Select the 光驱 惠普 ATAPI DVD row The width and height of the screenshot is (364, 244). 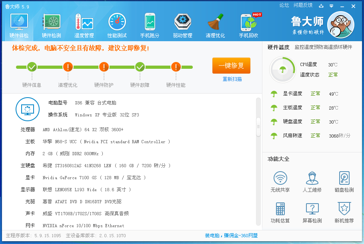(x=73, y=202)
